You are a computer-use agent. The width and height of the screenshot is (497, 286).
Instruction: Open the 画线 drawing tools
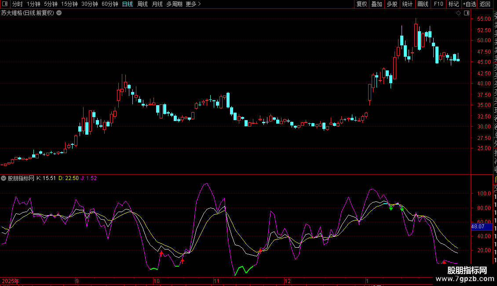pyautogui.click(x=423, y=4)
